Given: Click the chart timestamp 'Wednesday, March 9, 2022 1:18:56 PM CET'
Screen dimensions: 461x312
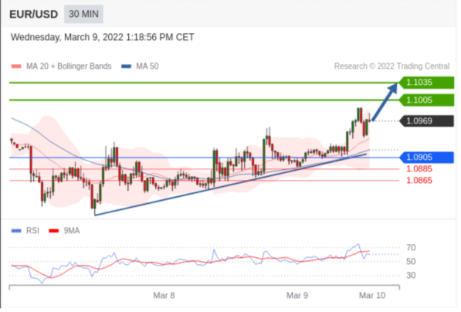Looking at the screenshot, I should (102, 37).
